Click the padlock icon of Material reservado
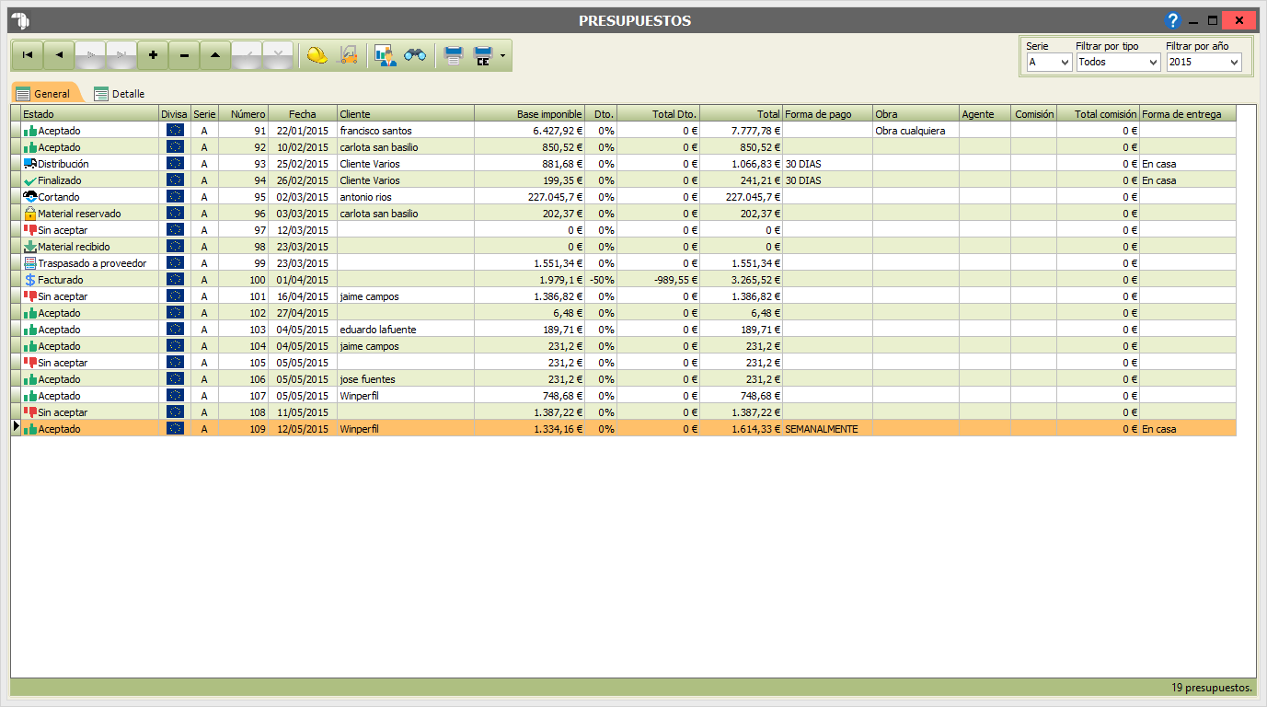This screenshot has width=1267, height=707. pos(29,213)
